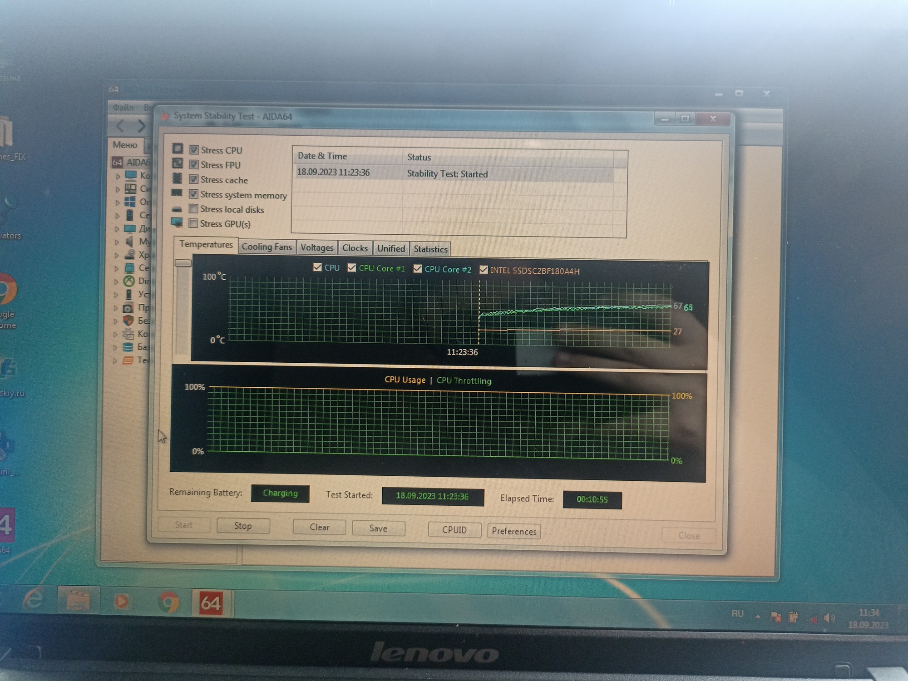Viewport: 908px width, 681px height.
Task: Expand the security shield node arrow
Action: coord(116,321)
